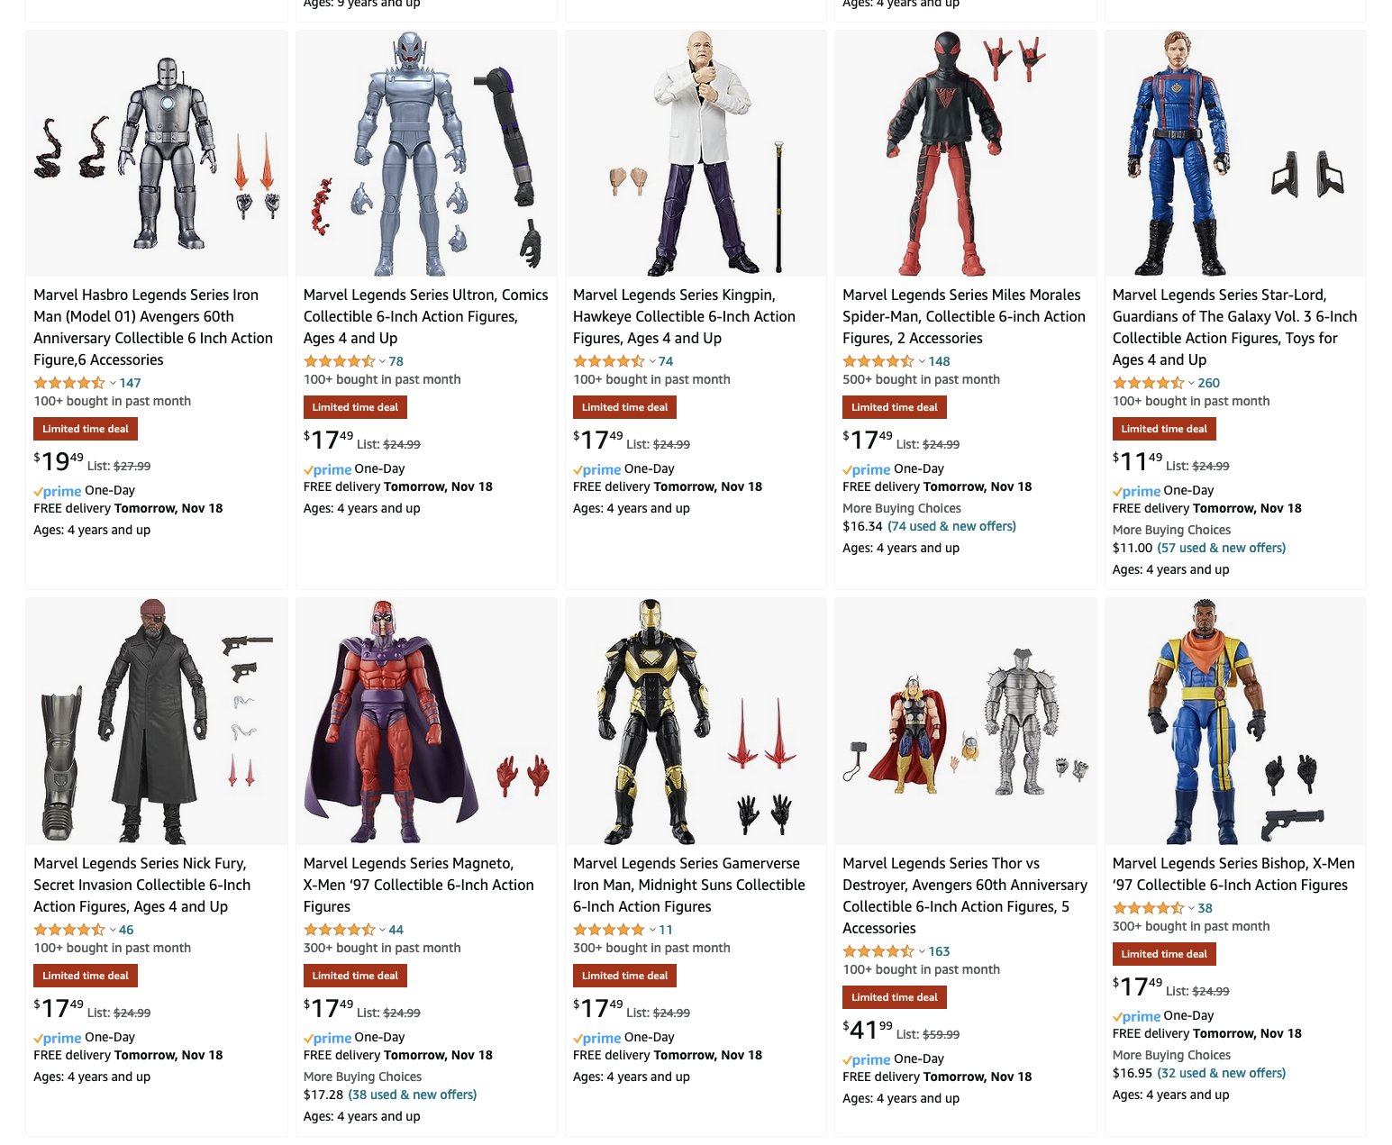The width and height of the screenshot is (1392, 1145).
Task: Click the Miles Morales star rating icon
Action: (x=878, y=361)
